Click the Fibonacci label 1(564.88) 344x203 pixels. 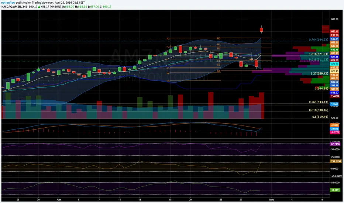[321, 89]
